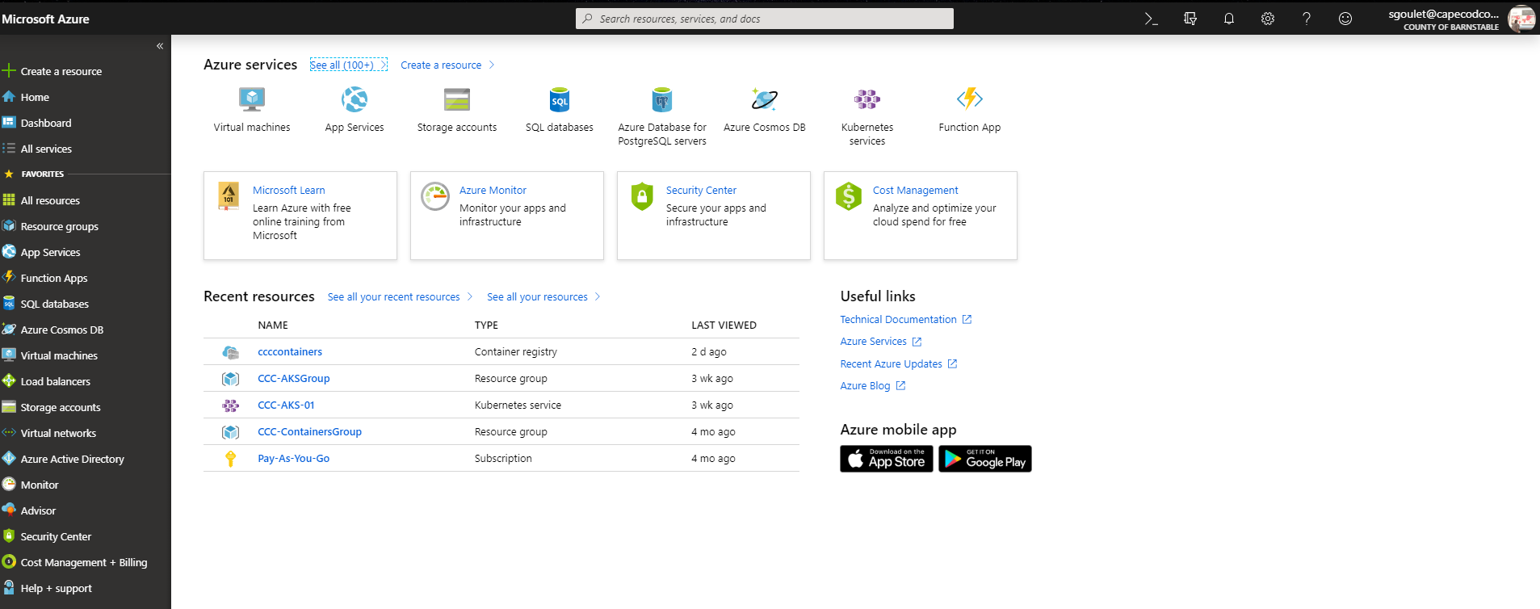Open Monitor in sidebar

tap(40, 485)
